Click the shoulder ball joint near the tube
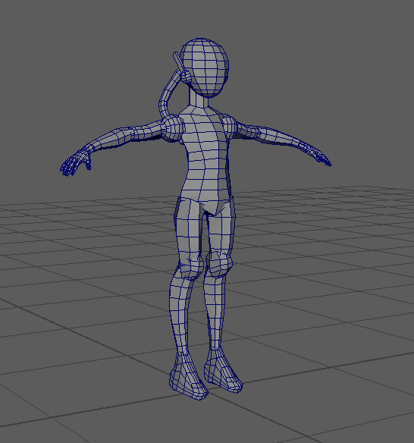 (x=172, y=129)
